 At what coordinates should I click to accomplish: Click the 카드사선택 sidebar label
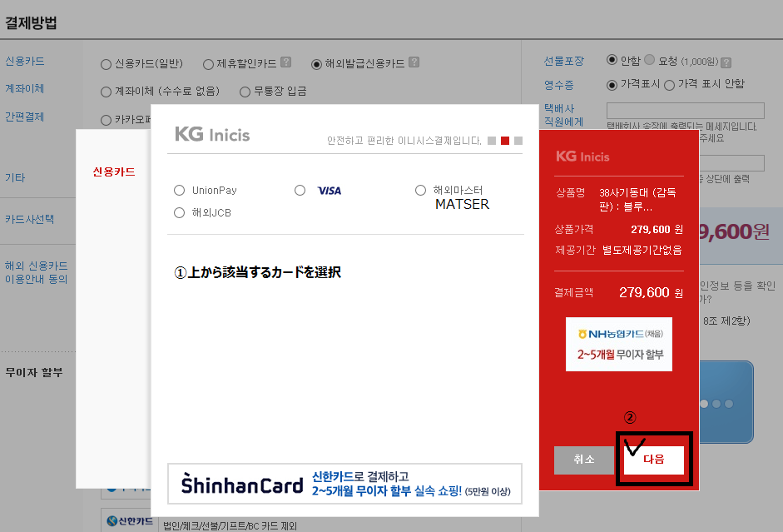click(29, 219)
